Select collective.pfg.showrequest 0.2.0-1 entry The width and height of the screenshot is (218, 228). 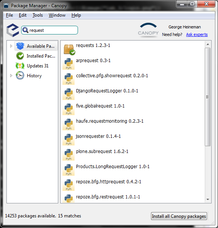[112, 76]
